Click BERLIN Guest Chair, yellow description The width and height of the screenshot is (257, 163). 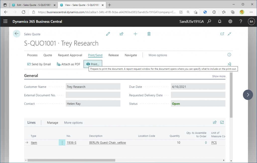click(x=107, y=143)
